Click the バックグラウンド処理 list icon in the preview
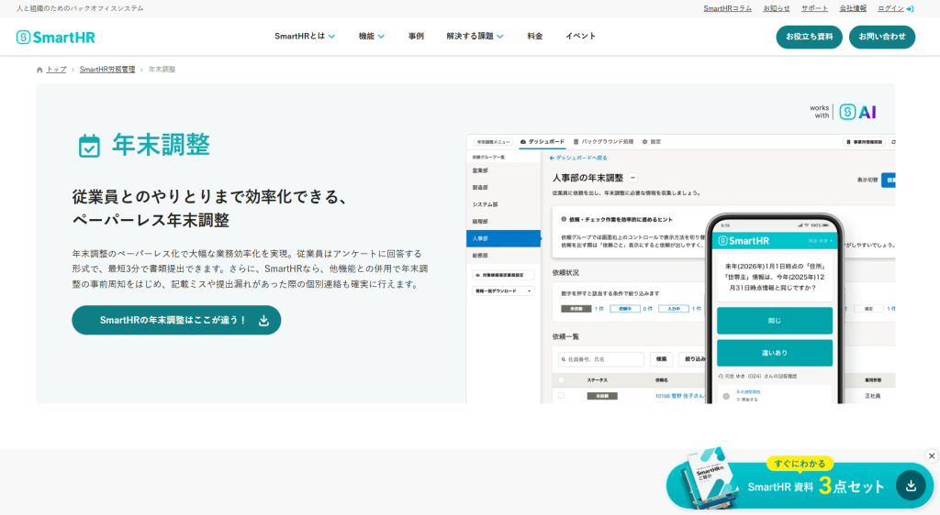 pyautogui.click(x=576, y=142)
